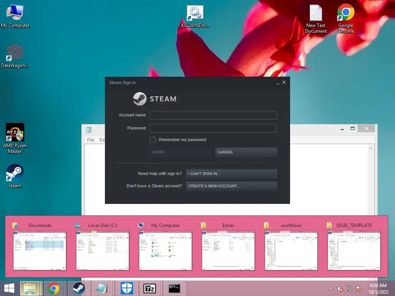
Task: Open Chrome from the taskbar
Action: coord(53,288)
